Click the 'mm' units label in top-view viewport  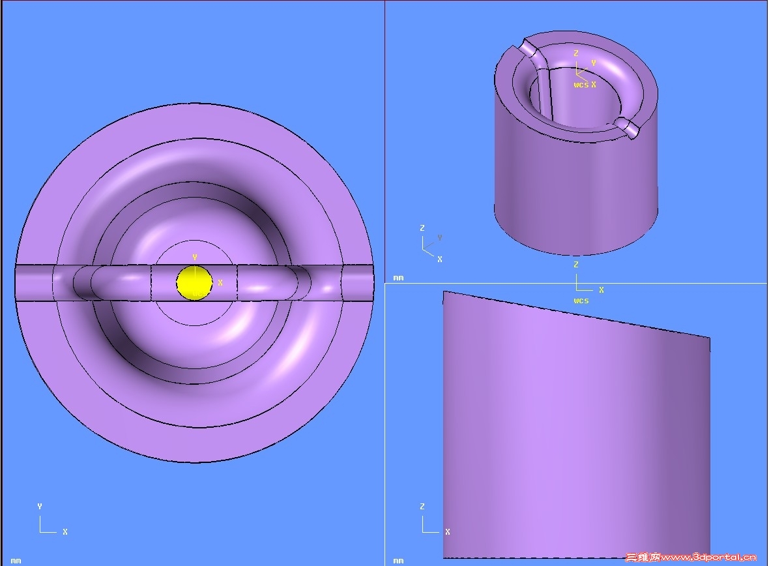[16, 561]
